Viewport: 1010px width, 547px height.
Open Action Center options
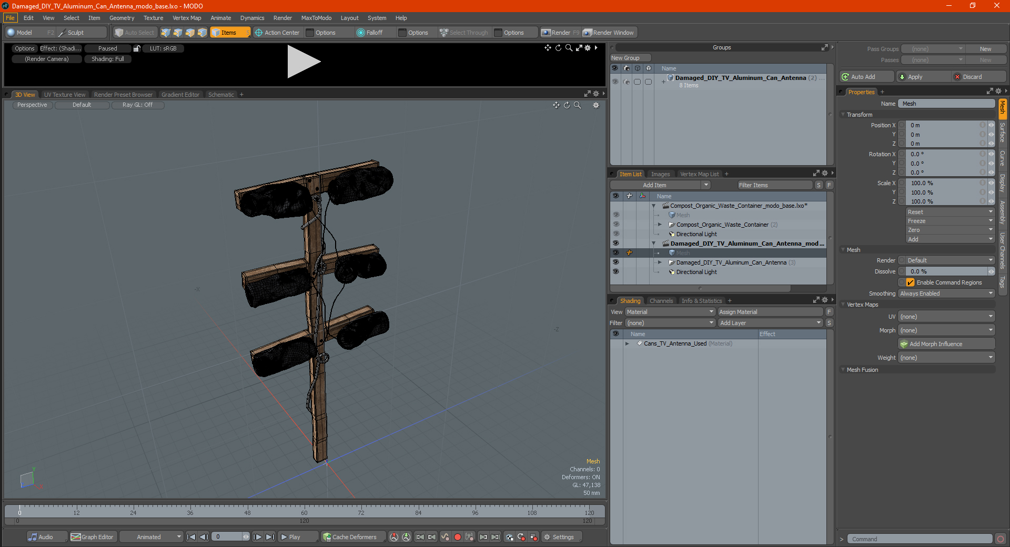point(277,33)
